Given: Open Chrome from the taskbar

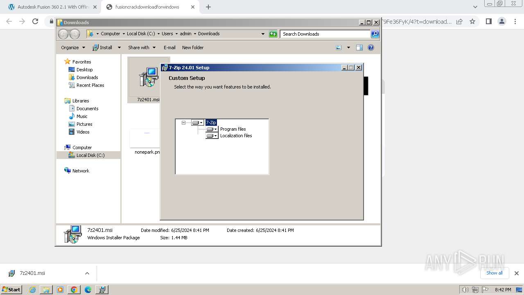Looking at the screenshot, I should tap(74, 290).
